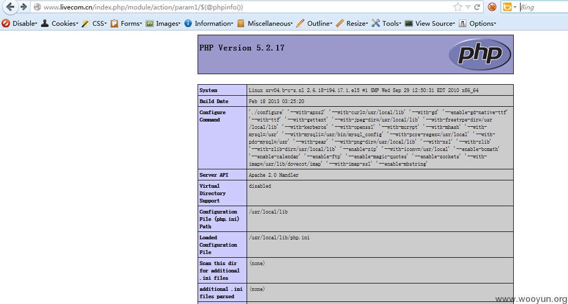Click the 'Configure Command' row label
568x304 pixels.
click(212, 116)
